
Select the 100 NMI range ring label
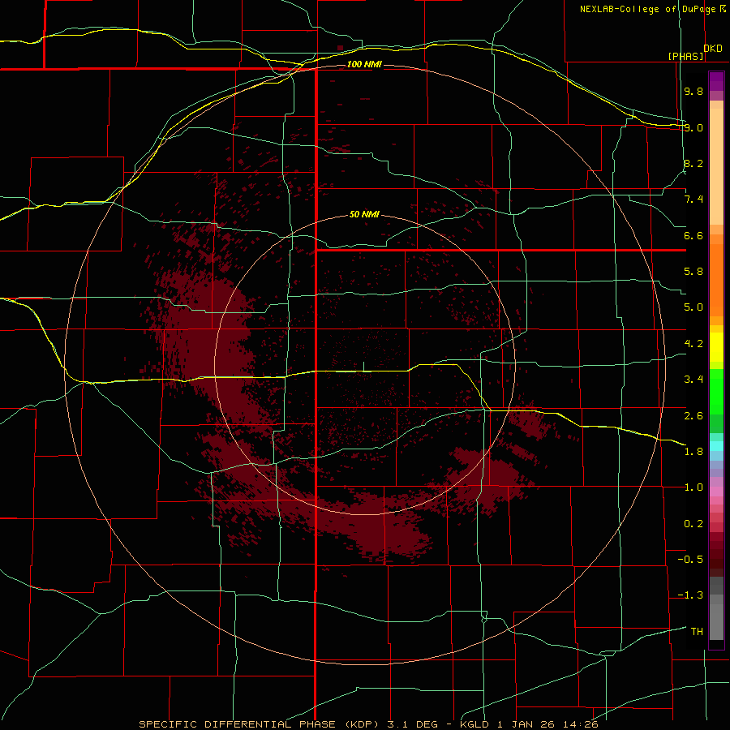[364, 64]
